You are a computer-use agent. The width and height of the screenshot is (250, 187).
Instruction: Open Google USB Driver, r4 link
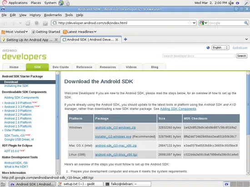pyautogui.click(x=19, y=139)
